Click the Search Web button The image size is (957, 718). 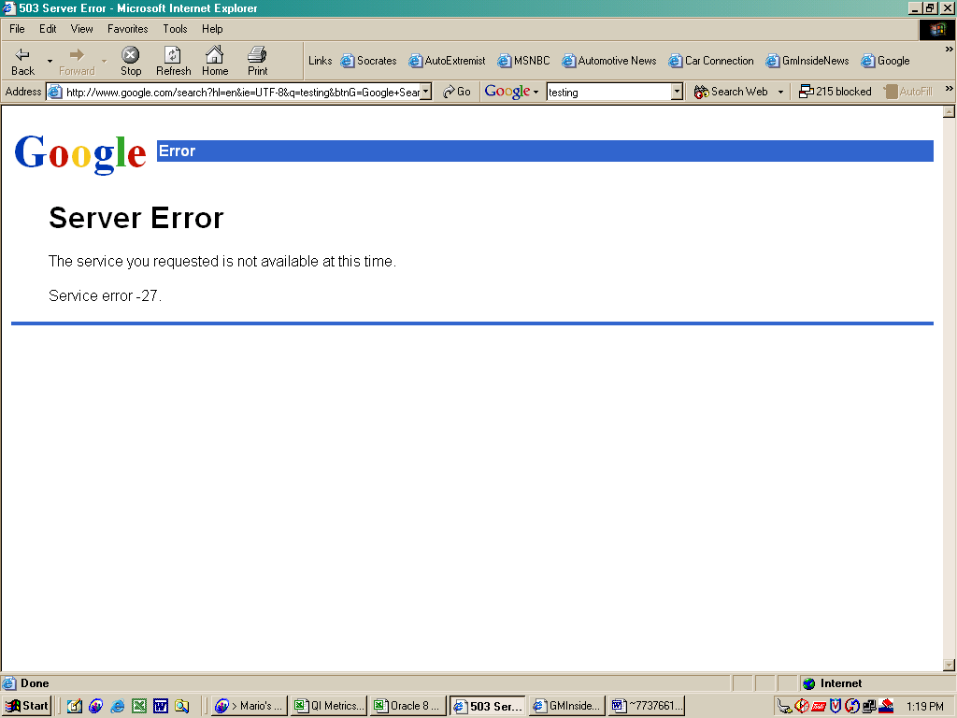[731, 92]
